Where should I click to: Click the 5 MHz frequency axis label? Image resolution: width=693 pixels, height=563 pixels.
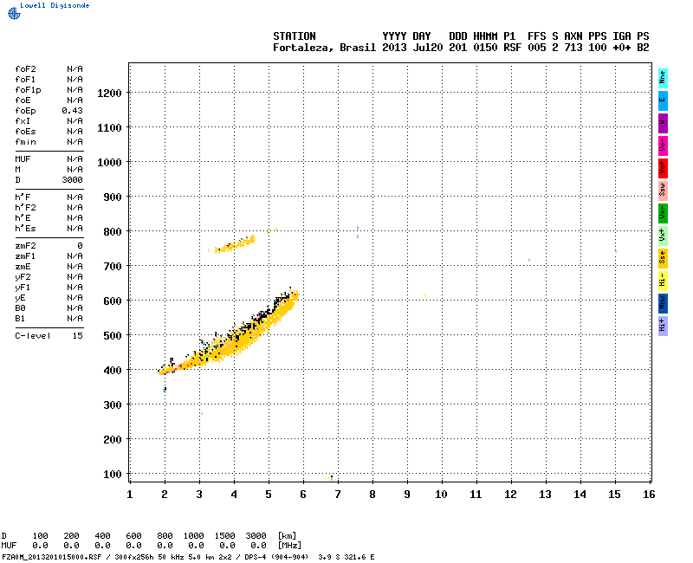269,495
